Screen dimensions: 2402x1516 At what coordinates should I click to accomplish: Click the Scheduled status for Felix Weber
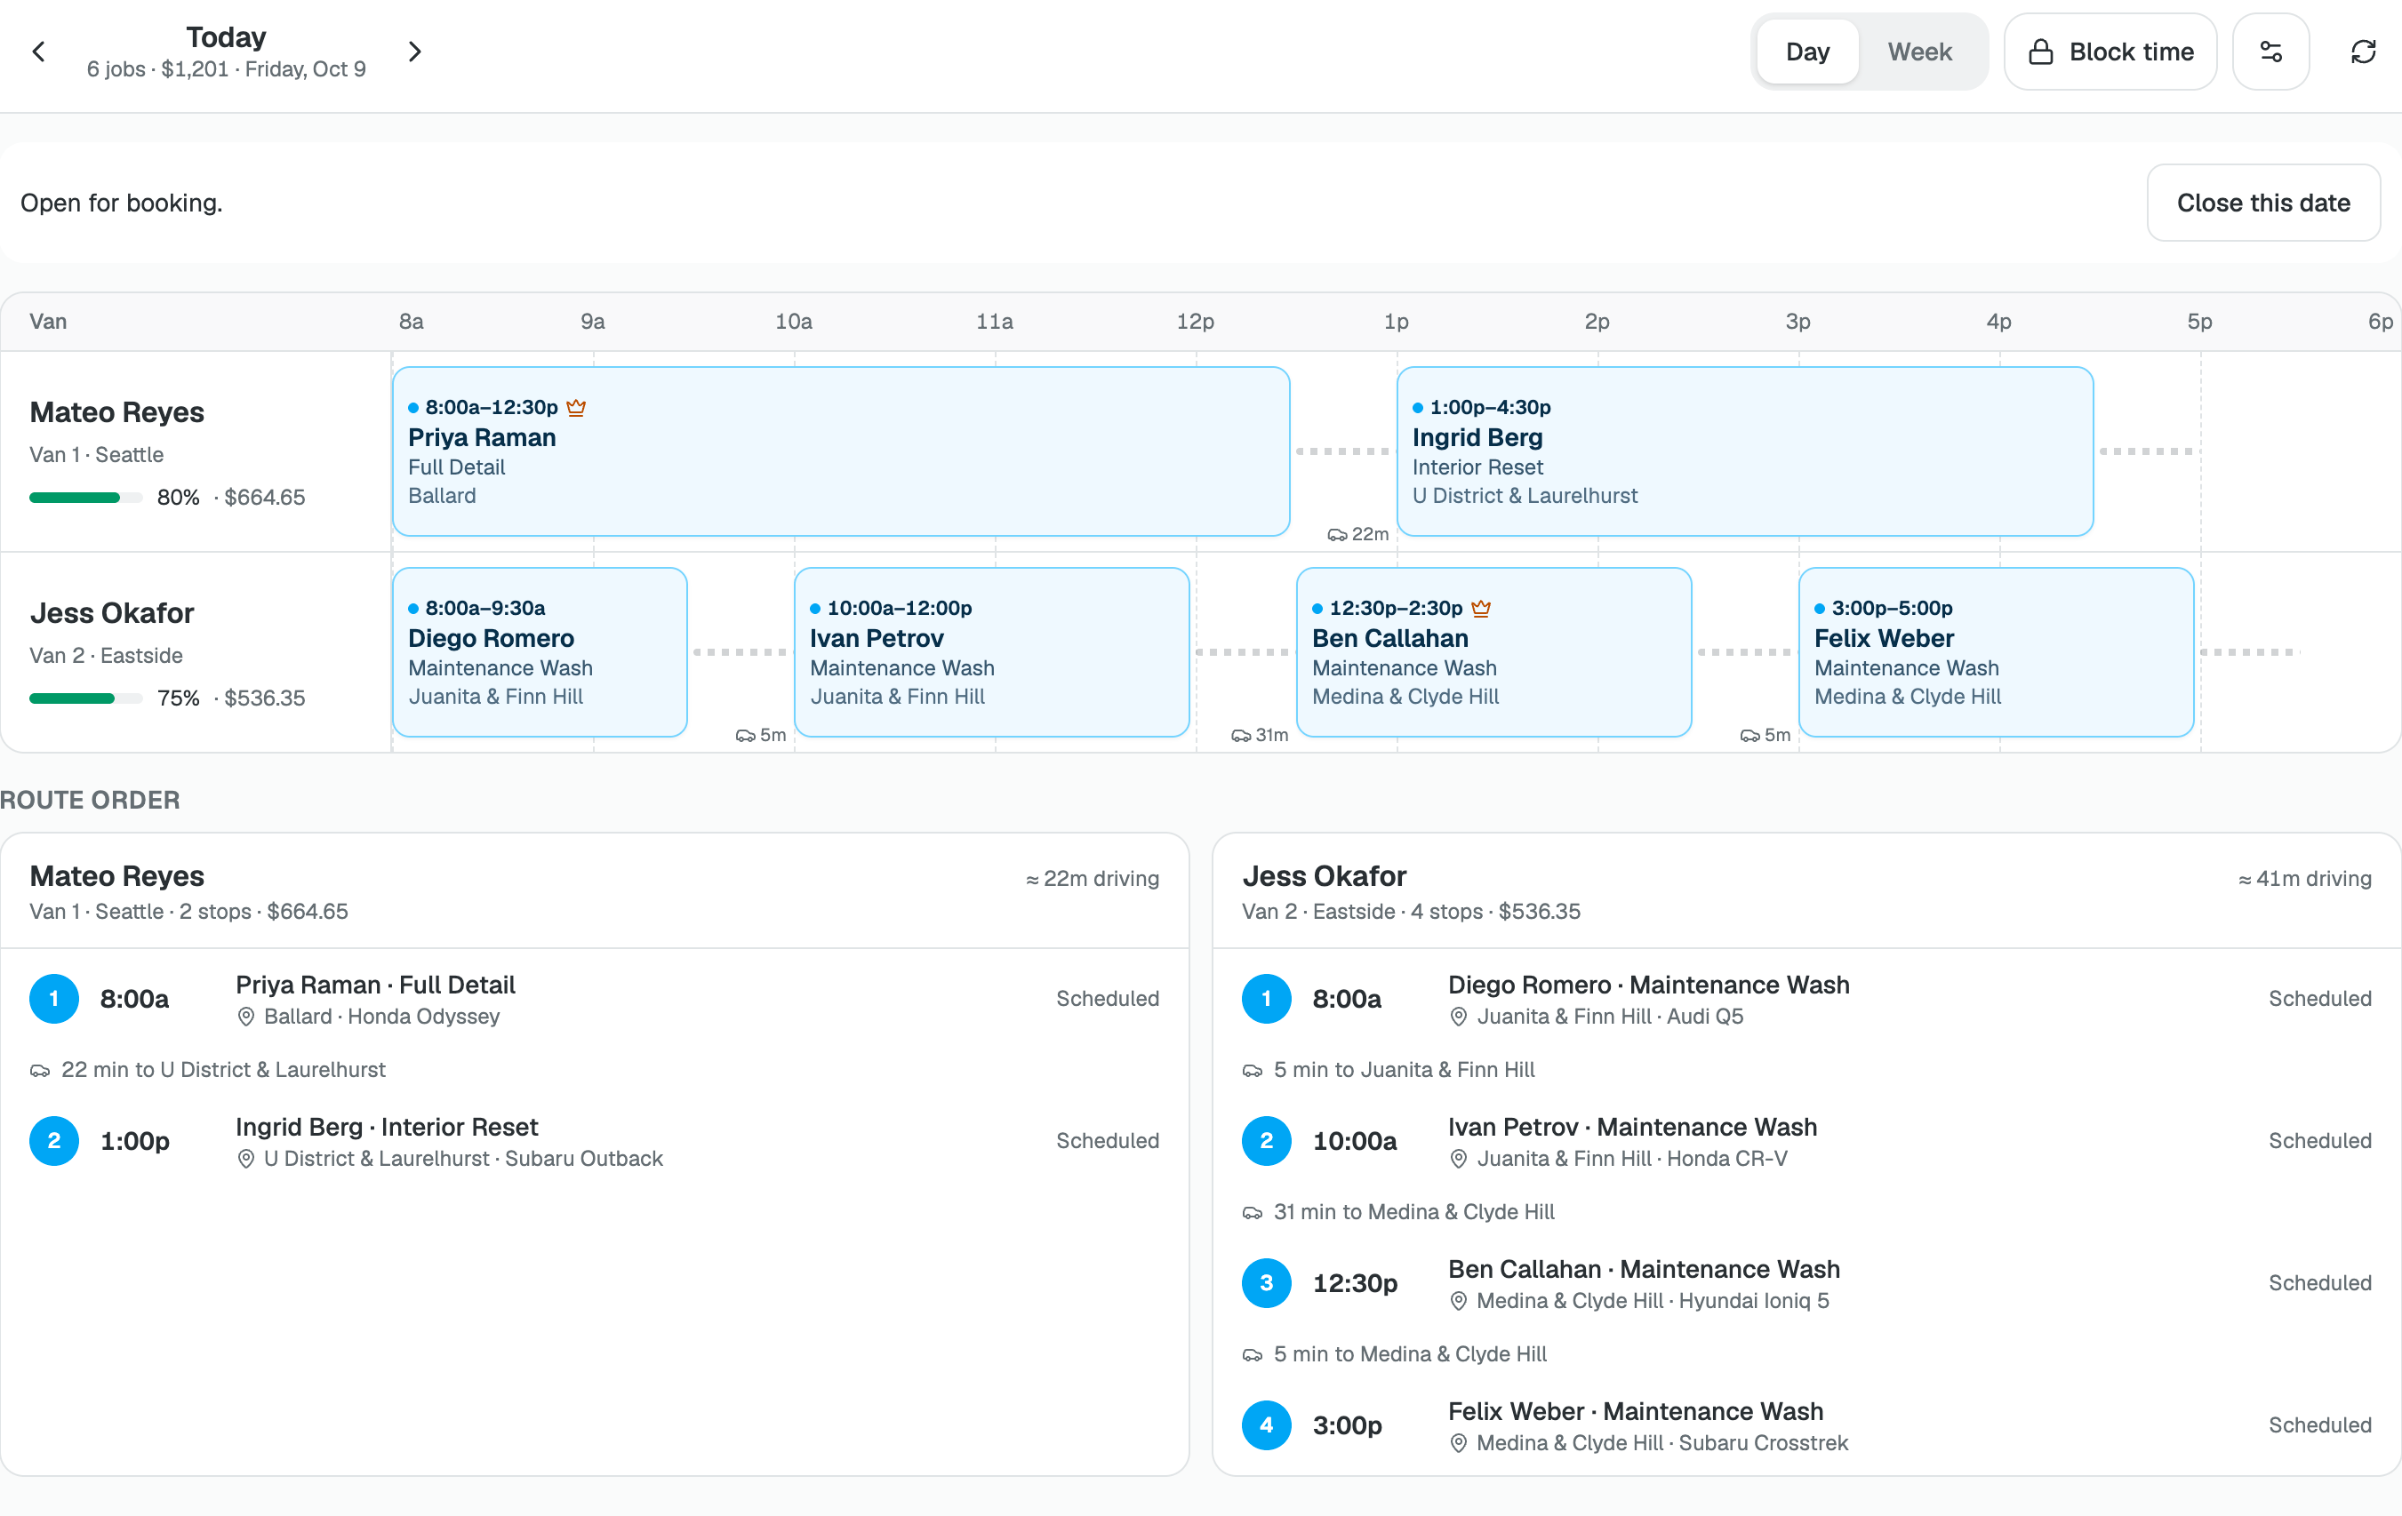point(2319,1425)
